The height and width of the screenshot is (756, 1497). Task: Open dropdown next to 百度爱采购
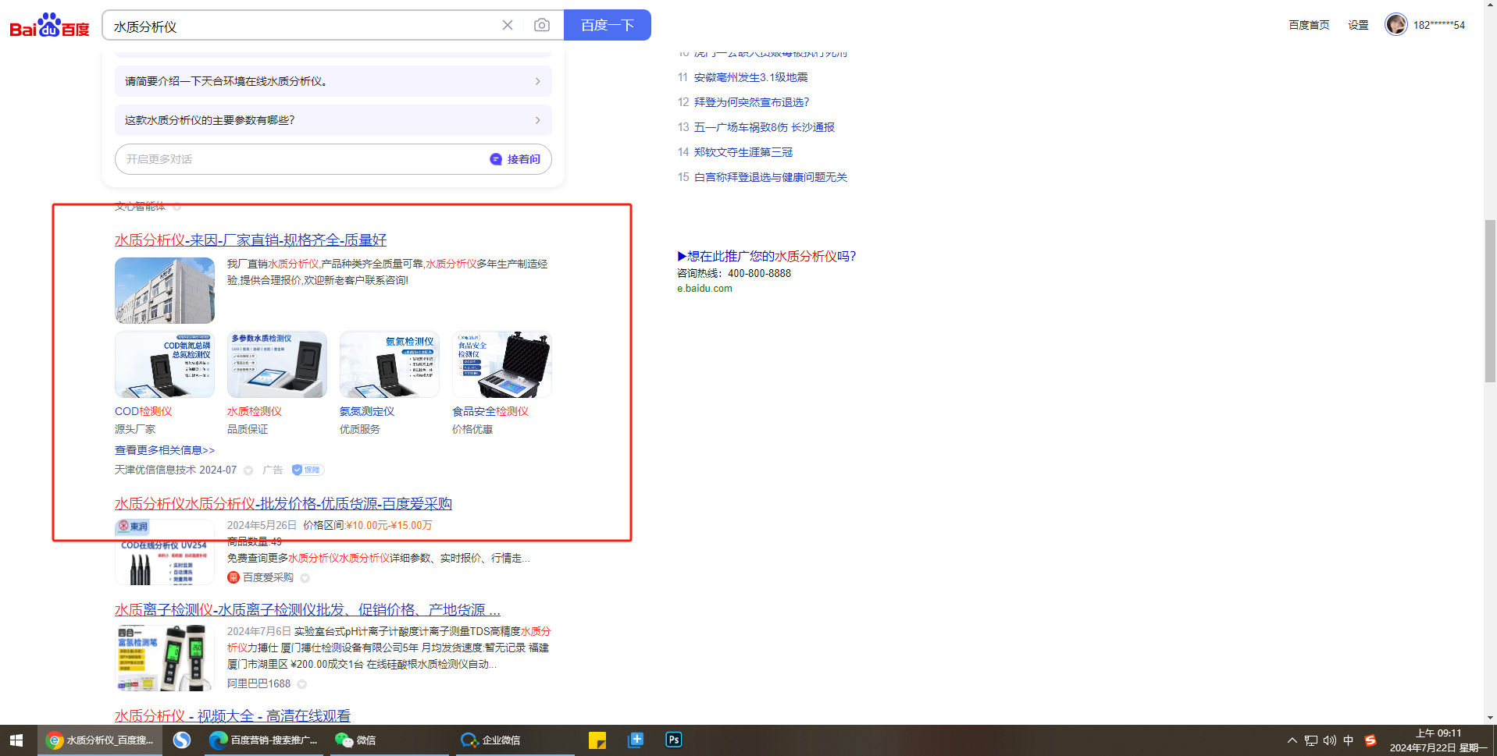tap(305, 578)
